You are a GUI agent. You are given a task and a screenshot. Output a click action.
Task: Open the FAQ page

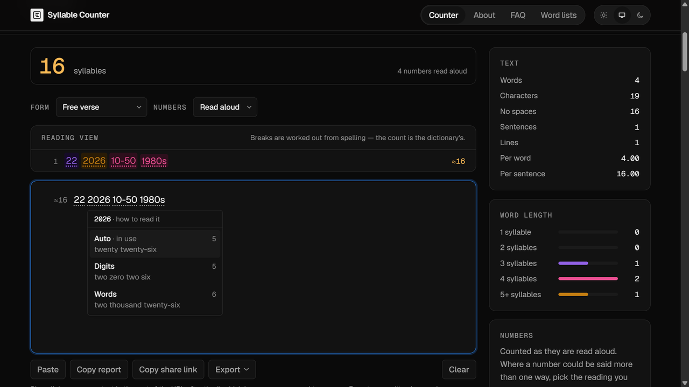pos(518,15)
